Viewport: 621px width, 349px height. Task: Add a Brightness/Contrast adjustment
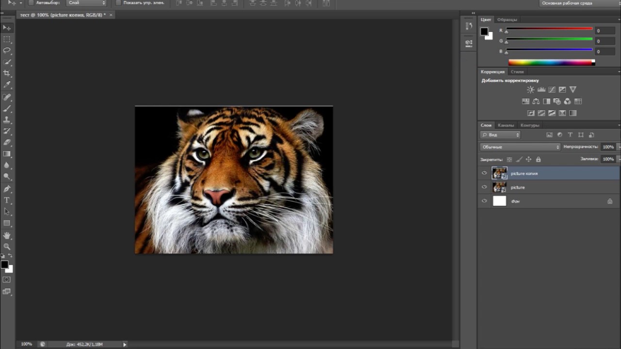tap(530, 90)
